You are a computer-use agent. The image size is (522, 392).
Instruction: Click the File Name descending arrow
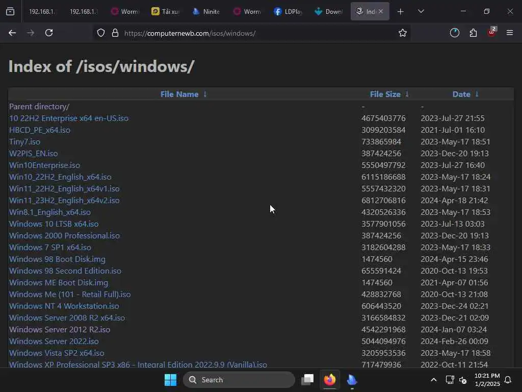[205, 94]
